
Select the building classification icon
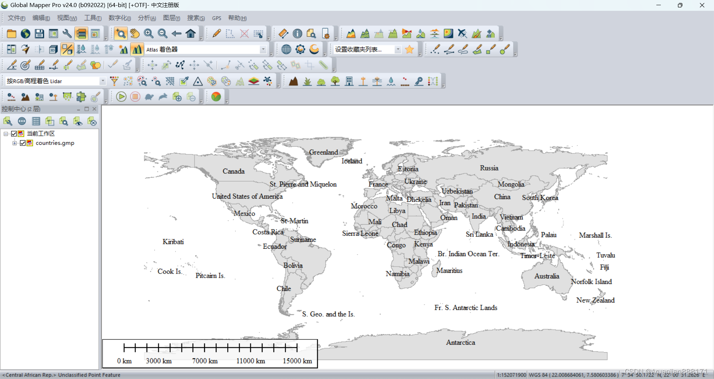pyautogui.click(x=349, y=81)
